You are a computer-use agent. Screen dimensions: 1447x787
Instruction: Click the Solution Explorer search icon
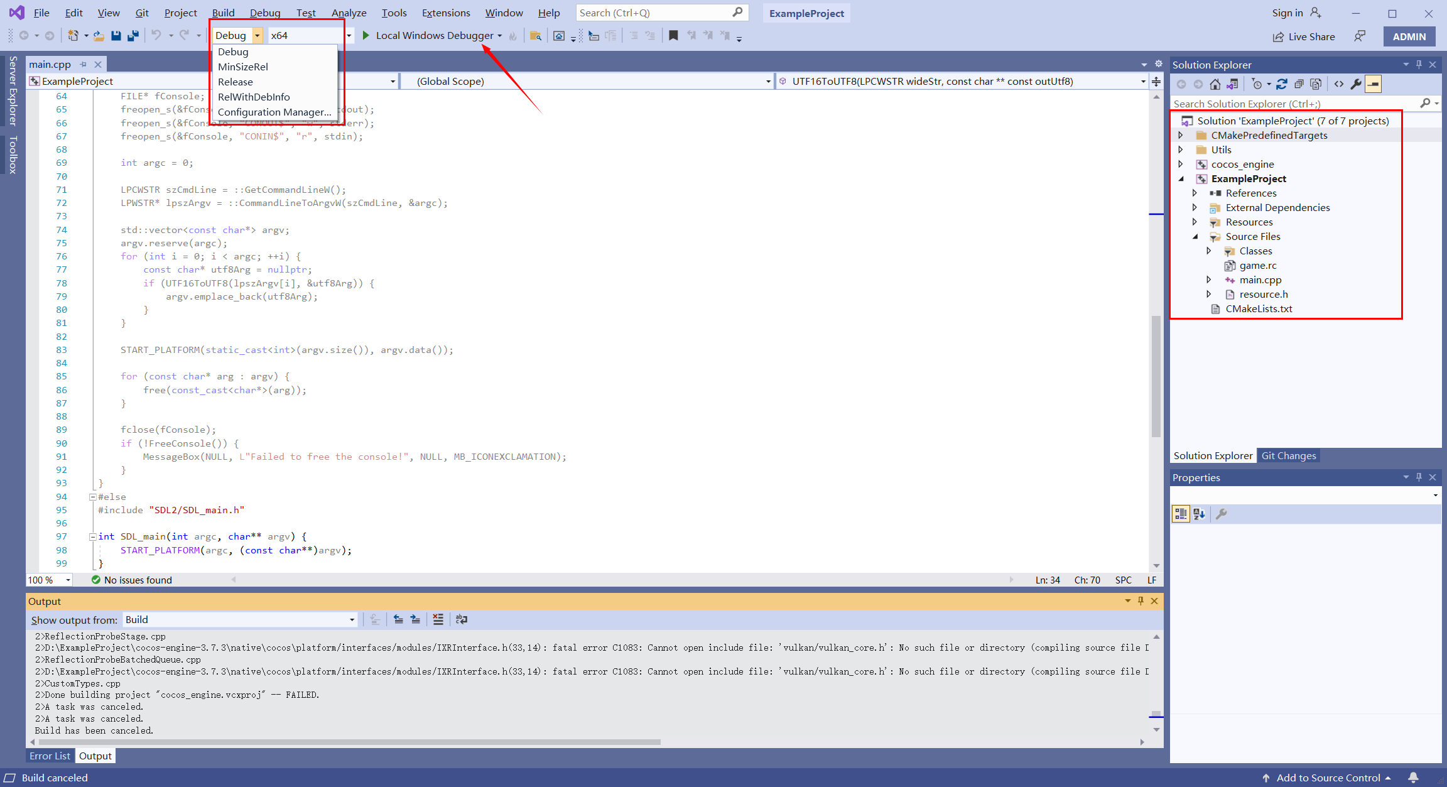[1425, 103]
